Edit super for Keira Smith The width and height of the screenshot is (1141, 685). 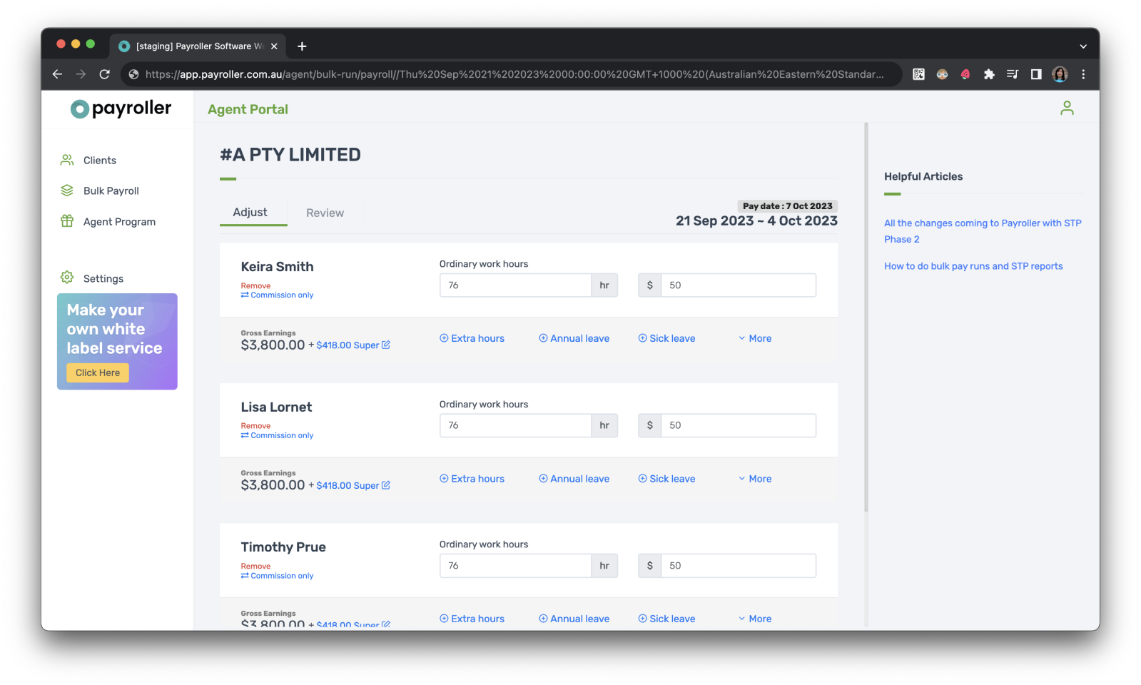(x=353, y=345)
